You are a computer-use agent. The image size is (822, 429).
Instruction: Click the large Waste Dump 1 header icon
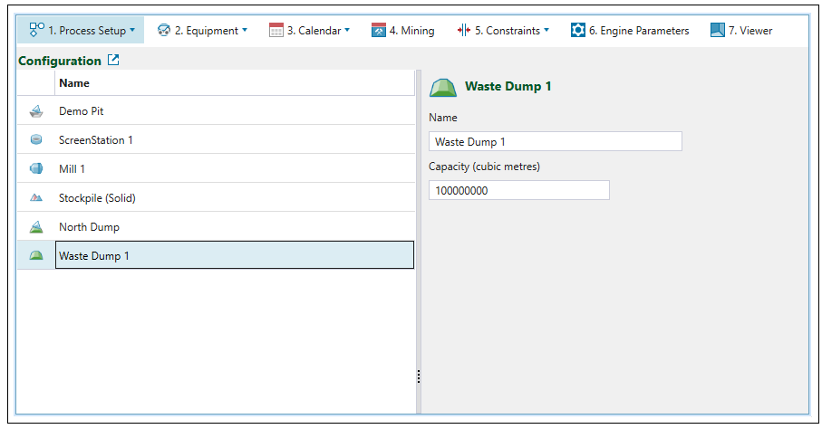[x=442, y=87]
